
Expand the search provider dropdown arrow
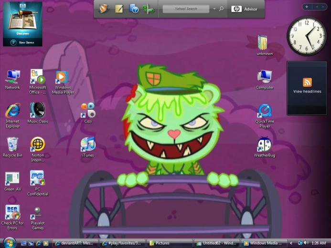coord(214,9)
